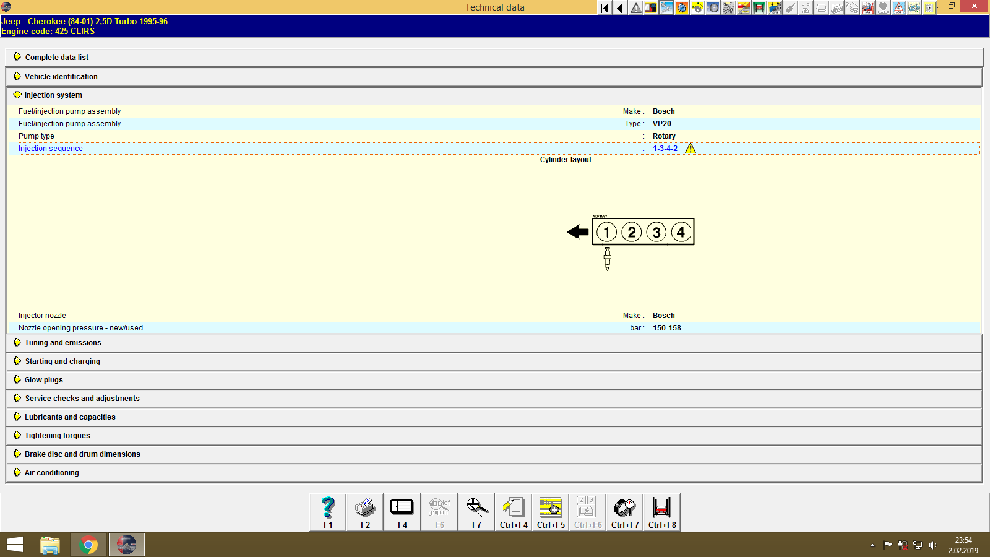Image resolution: width=990 pixels, height=557 pixels.
Task: Open the F7 search magnifier tool
Action: click(x=476, y=507)
